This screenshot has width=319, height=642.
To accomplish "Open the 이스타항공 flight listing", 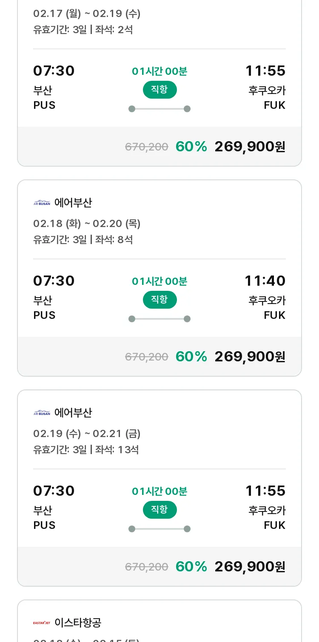I will tap(159, 621).
